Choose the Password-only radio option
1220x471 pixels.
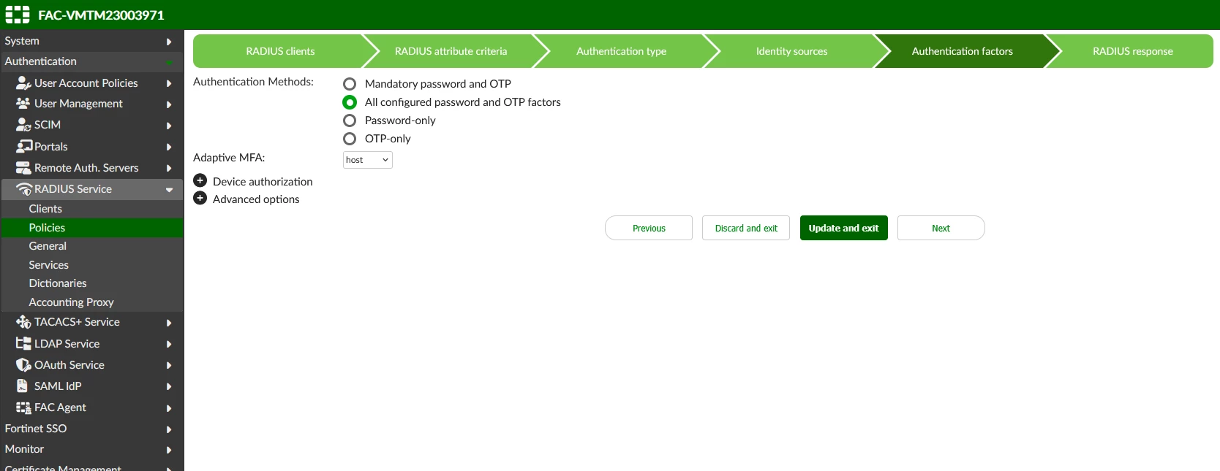click(x=350, y=120)
